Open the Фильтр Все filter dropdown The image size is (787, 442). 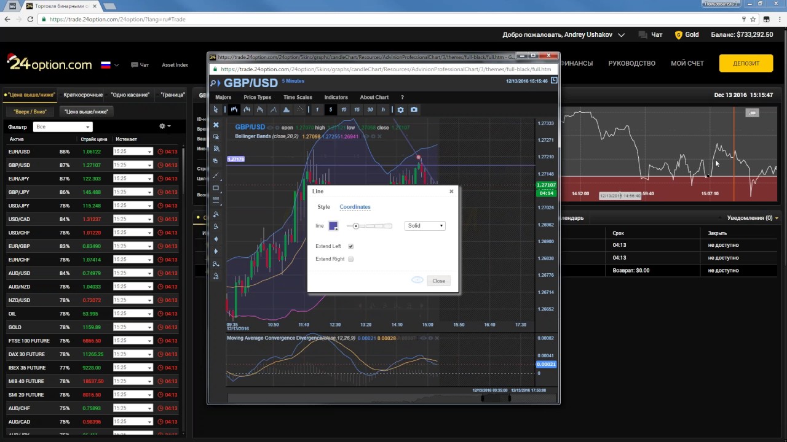click(63, 126)
